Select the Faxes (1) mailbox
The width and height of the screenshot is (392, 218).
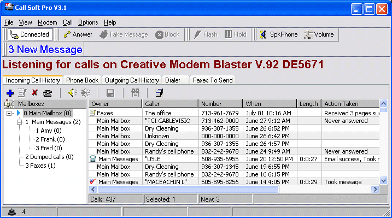40,166
